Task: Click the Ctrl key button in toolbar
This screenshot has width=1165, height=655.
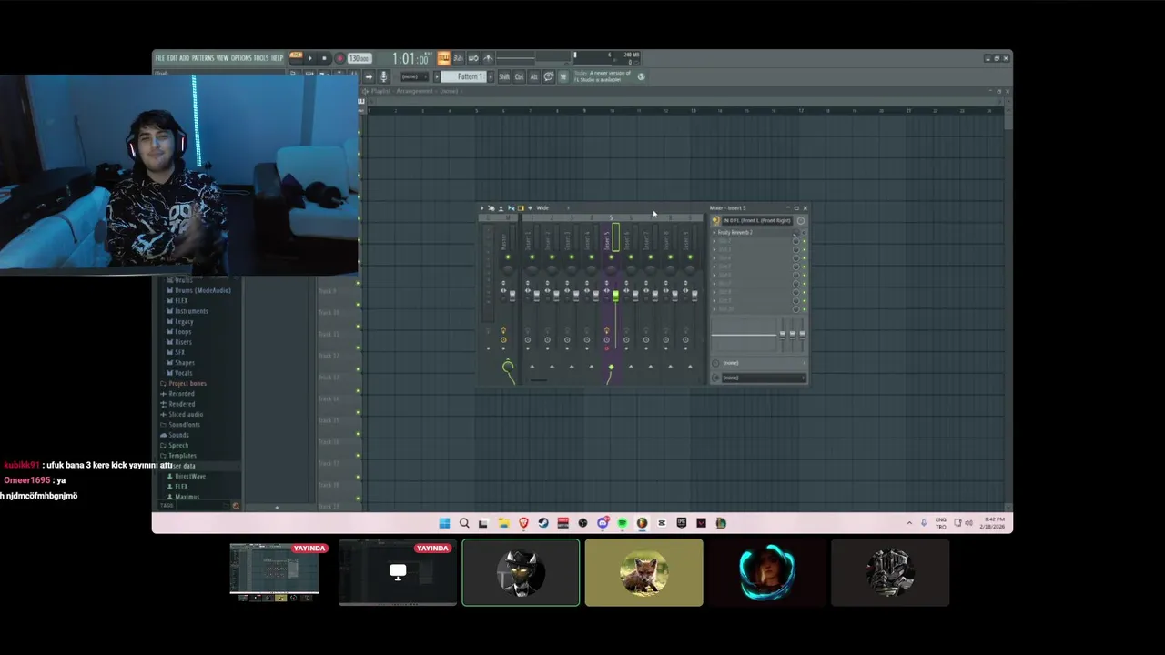Action: click(x=519, y=76)
